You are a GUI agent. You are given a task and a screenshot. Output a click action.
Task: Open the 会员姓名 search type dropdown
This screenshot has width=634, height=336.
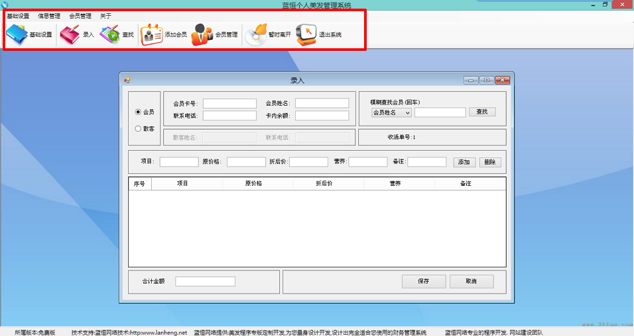point(391,112)
